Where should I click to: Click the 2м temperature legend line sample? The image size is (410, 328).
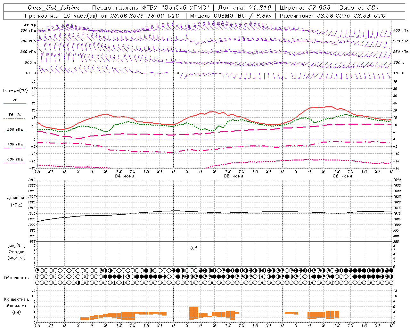[x=15, y=104]
